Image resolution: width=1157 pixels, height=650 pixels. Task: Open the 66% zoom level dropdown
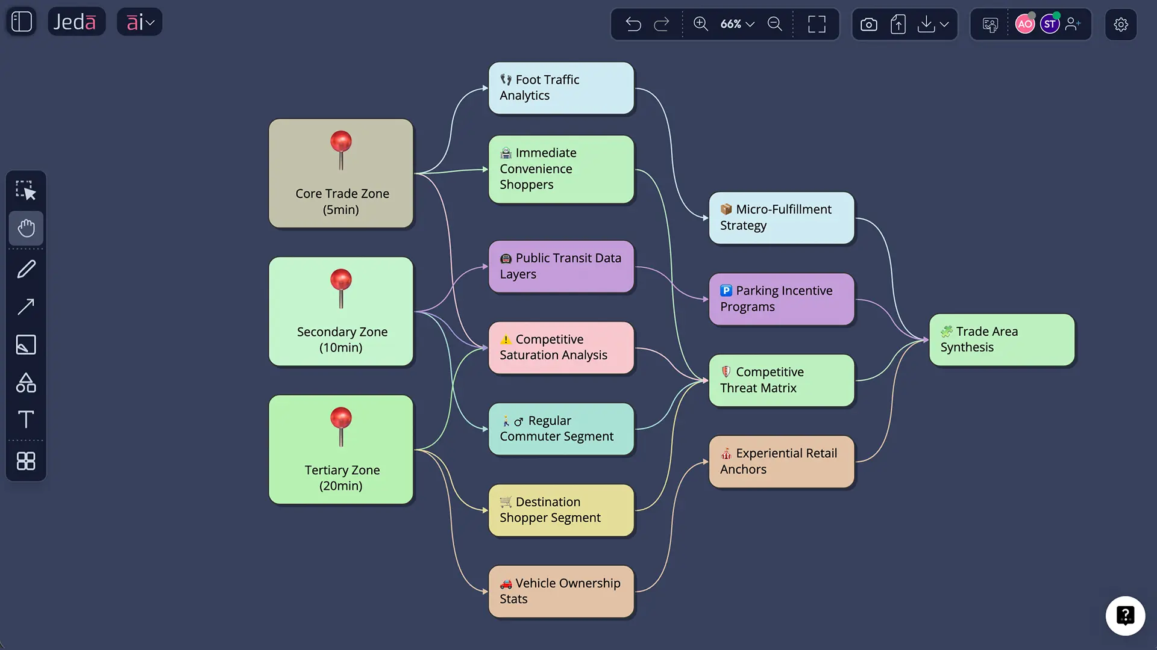(x=736, y=24)
